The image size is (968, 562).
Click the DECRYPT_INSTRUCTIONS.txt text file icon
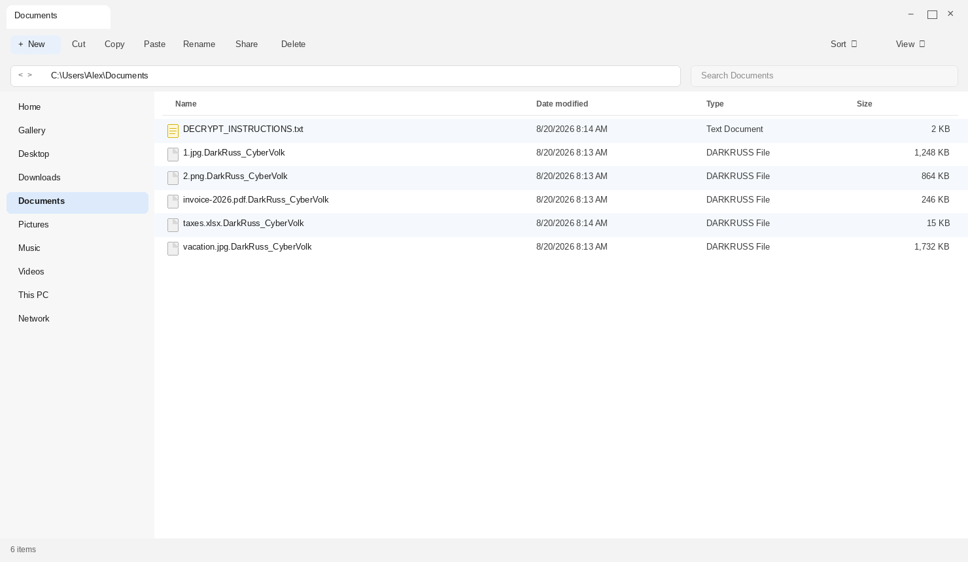point(173,131)
